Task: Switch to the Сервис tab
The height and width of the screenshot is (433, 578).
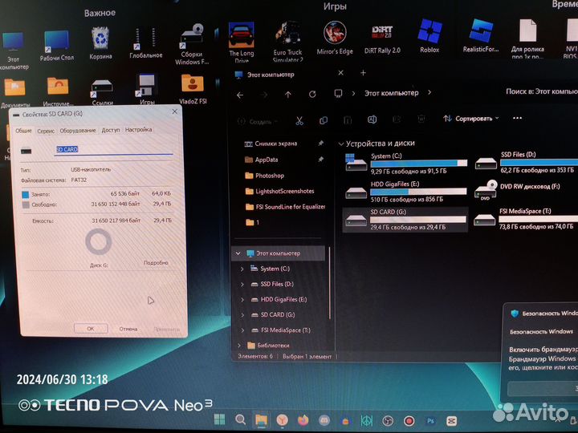Action: (x=46, y=130)
